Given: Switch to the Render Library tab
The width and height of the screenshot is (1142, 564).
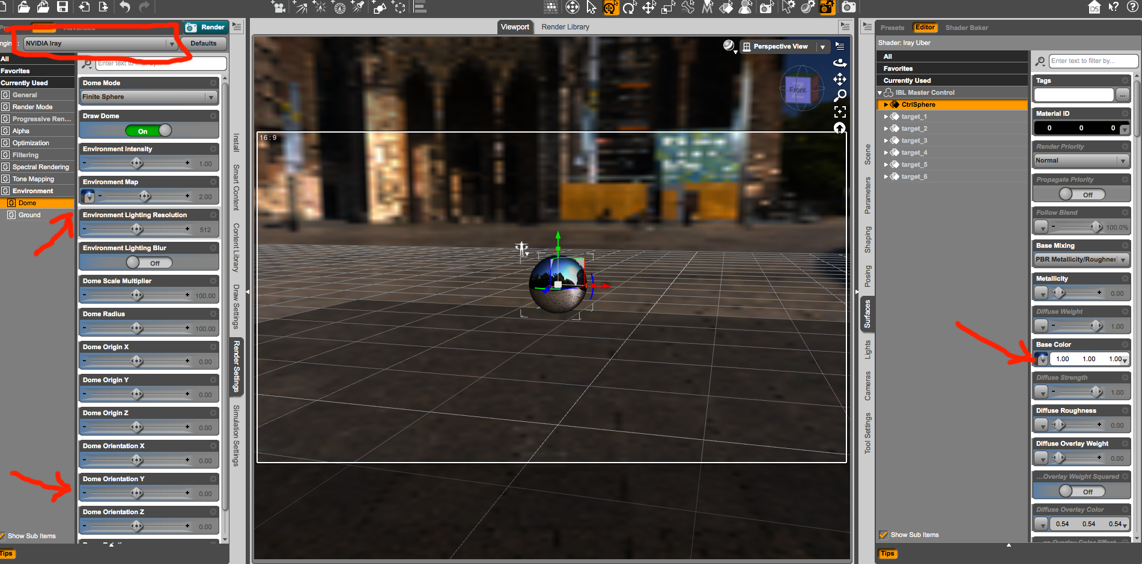Looking at the screenshot, I should 565,27.
